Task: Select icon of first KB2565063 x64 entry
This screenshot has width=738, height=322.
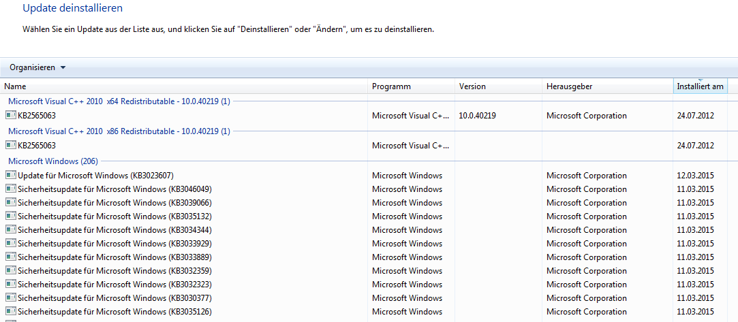Action: pyautogui.click(x=10, y=115)
